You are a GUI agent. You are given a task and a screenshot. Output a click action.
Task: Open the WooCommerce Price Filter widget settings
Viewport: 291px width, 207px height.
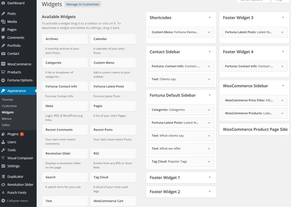pyautogui.click(x=282, y=100)
